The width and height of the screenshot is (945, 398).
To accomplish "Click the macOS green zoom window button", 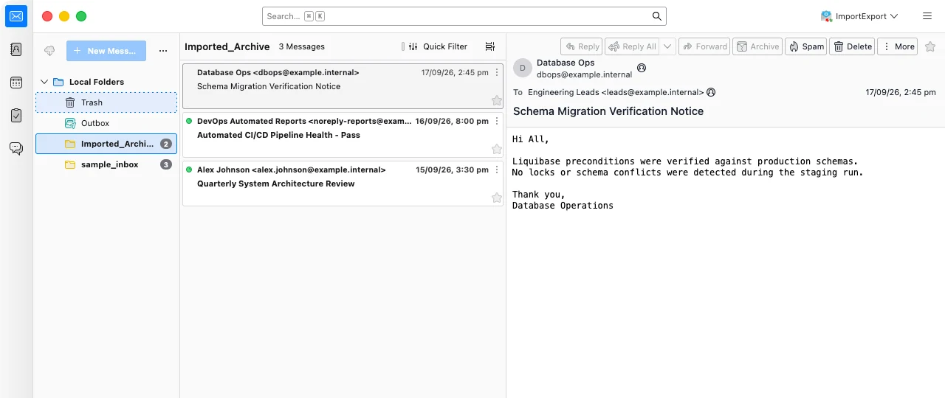I will click(x=81, y=16).
